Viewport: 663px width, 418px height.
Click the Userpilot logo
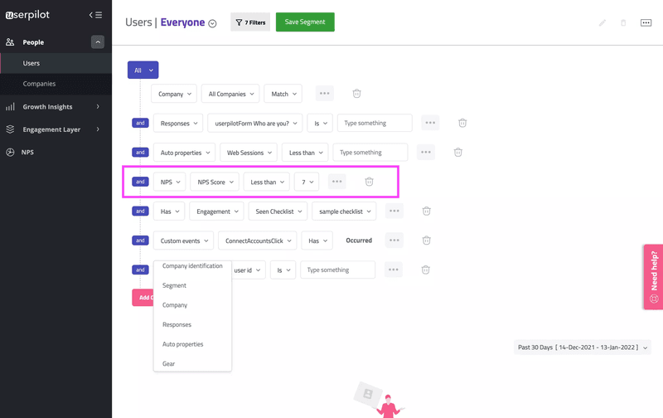tap(27, 15)
